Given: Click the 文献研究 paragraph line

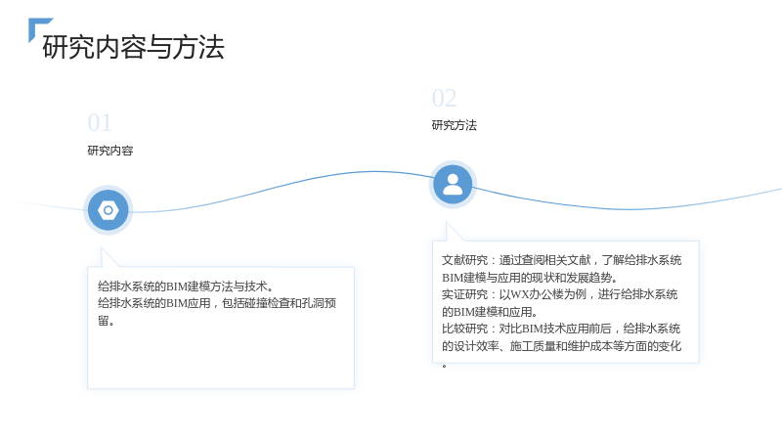Looking at the screenshot, I should click(x=561, y=260).
